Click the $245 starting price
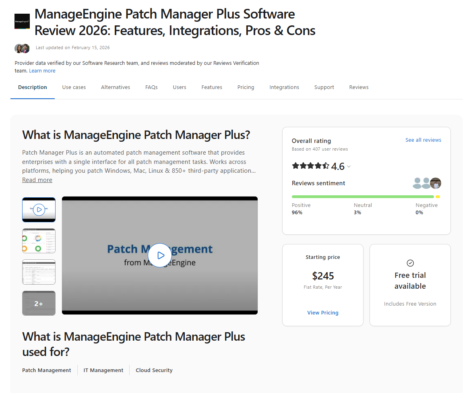 pyautogui.click(x=323, y=276)
